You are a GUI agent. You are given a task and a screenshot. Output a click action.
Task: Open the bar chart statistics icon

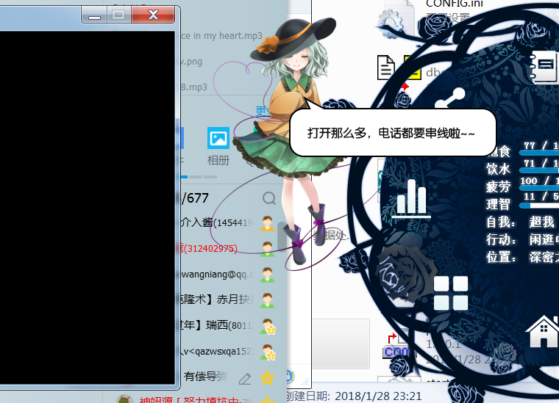pyautogui.click(x=411, y=198)
